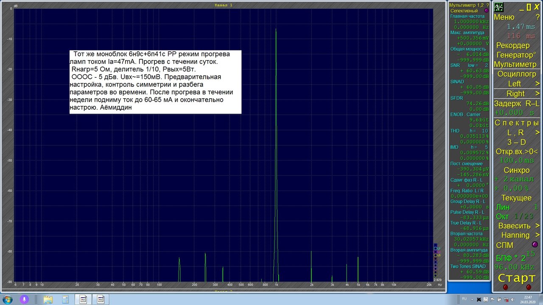Open the Windows Start menu
The image size is (543, 305).
(x=8, y=299)
